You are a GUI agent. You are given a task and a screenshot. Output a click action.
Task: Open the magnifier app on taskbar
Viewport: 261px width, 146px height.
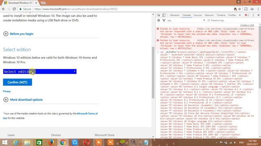134,142
